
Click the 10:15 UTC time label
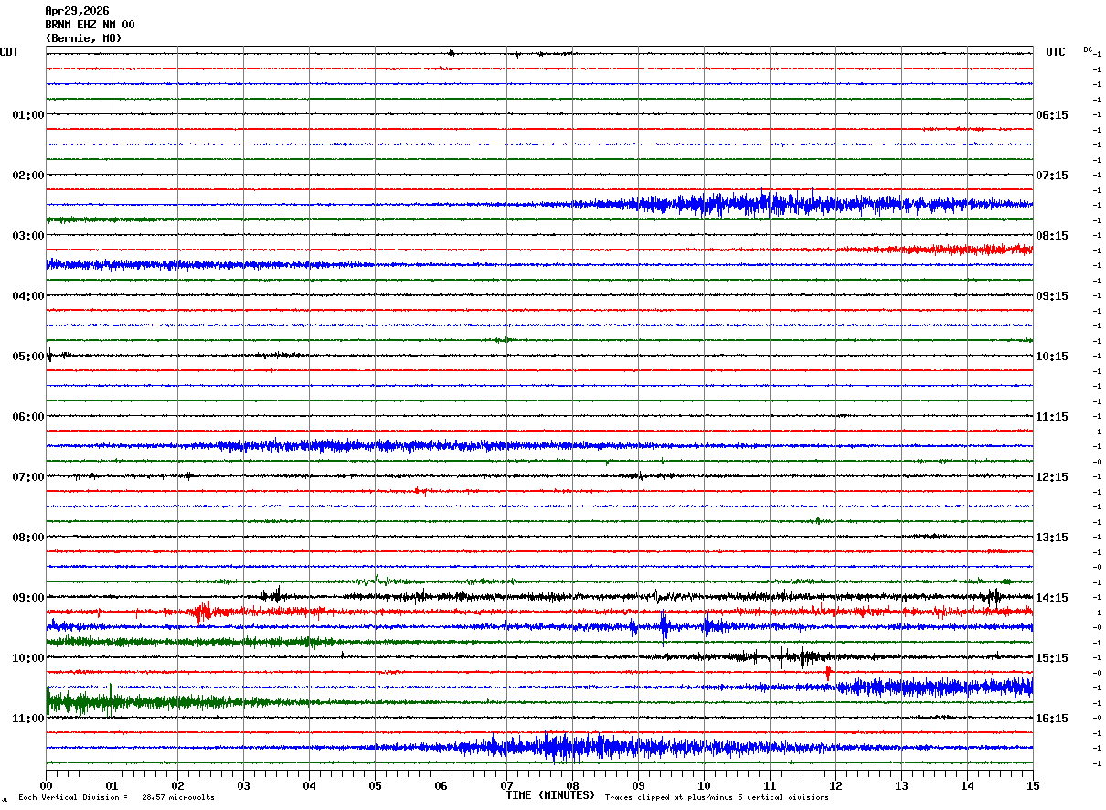point(1051,357)
